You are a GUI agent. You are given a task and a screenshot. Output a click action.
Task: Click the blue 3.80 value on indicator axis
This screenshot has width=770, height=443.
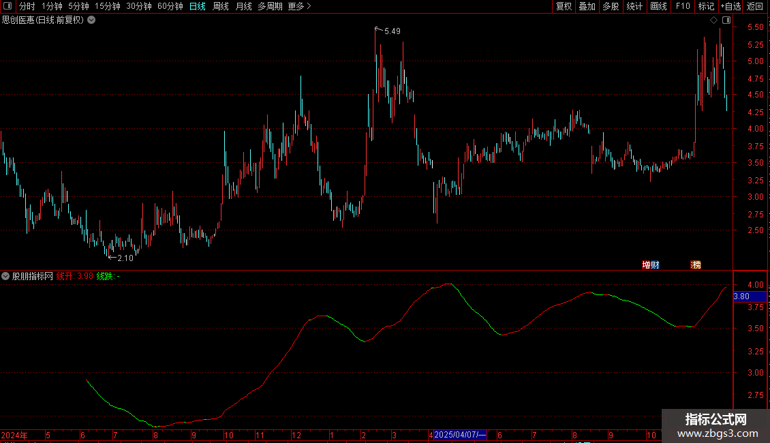(750, 296)
